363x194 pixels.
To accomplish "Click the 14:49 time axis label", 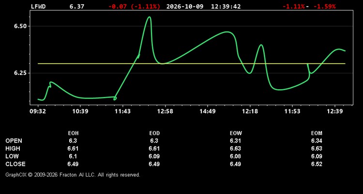I will (208, 112).
